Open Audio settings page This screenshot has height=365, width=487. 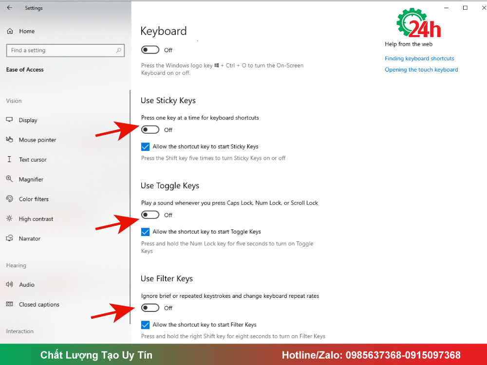tap(27, 285)
